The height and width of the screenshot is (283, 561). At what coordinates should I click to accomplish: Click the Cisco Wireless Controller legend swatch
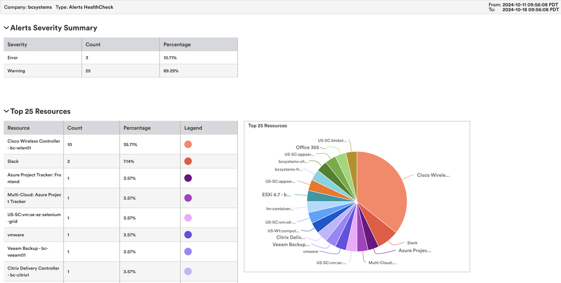(x=188, y=144)
